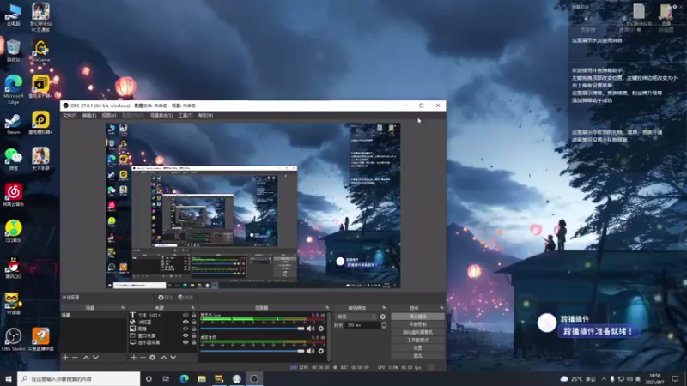Image resolution: width=687 pixels, height=386 pixels.
Task: Show hidden system tray icons chevron
Action: 604,379
